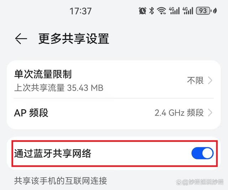228x190 pixels.
Task: Tap 上次共享流量 35.43 MB text
Action: [x=59, y=88]
